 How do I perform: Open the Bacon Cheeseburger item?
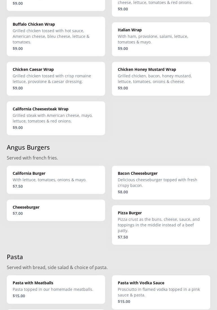tap(161, 183)
